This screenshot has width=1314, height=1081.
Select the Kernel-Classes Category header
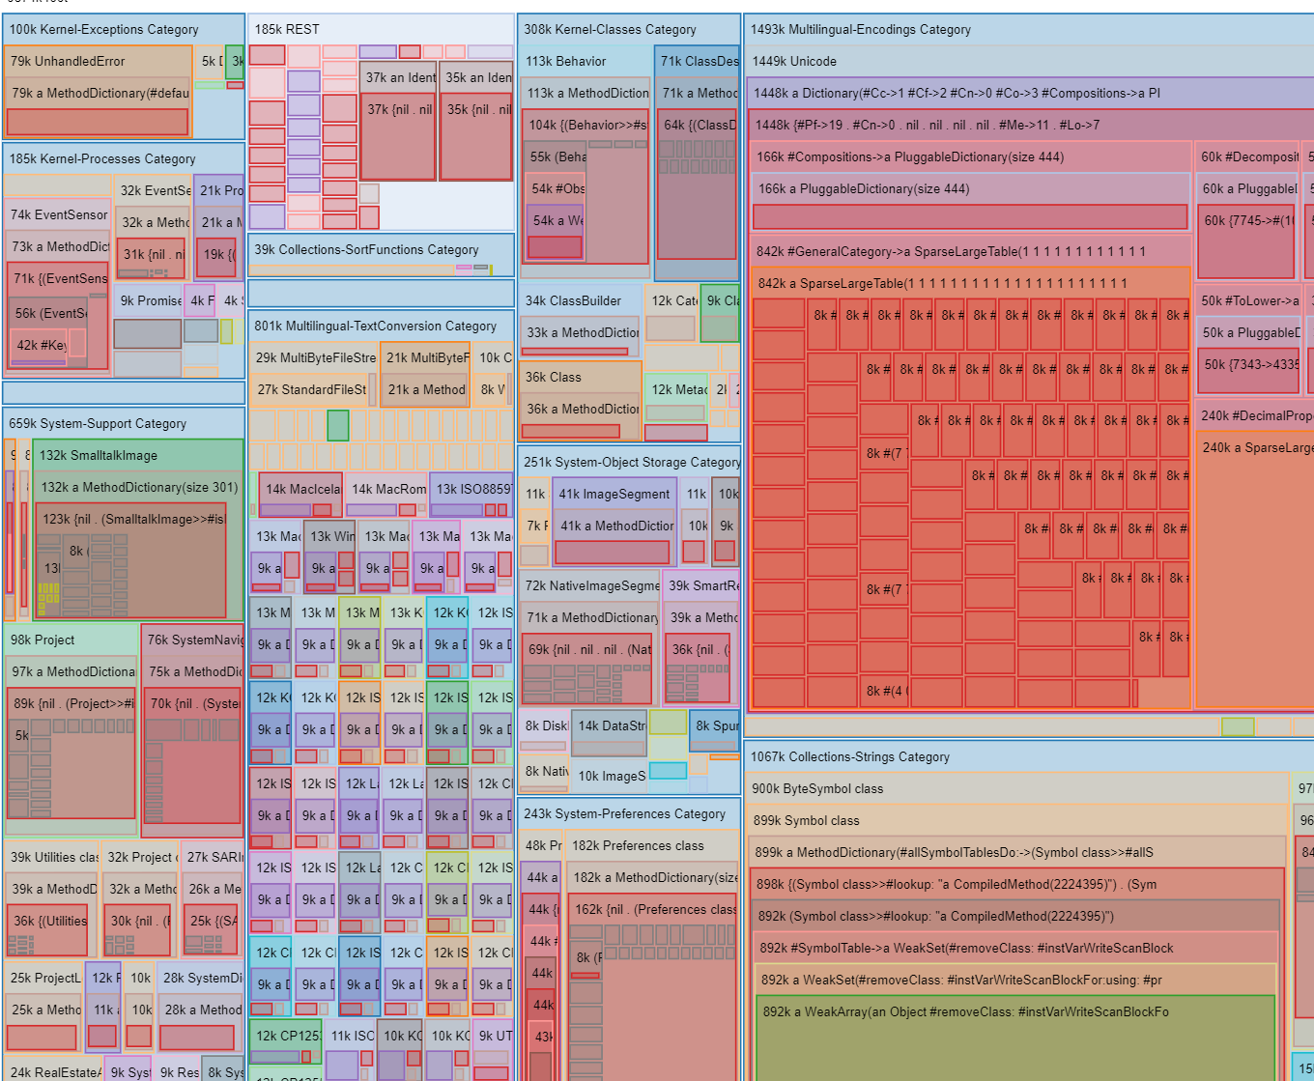point(610,30)
